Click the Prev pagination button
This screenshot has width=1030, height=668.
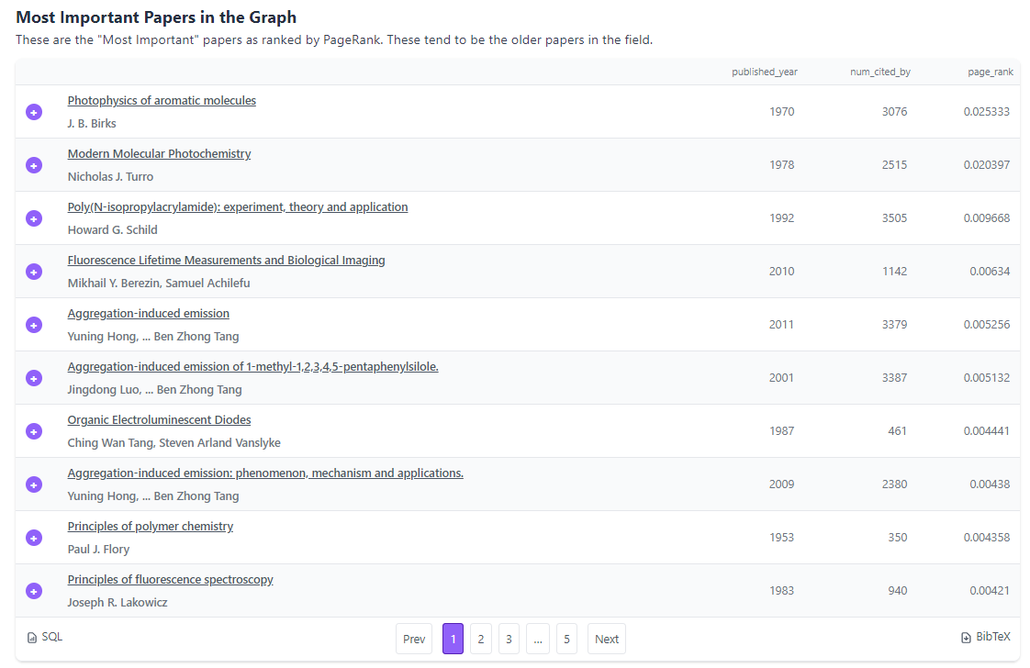pos(413,639)
